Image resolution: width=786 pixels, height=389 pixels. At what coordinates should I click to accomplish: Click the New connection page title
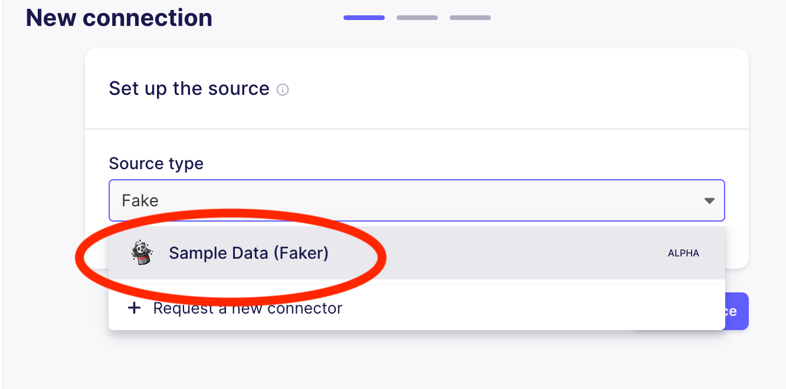click(x=118, y=18)
